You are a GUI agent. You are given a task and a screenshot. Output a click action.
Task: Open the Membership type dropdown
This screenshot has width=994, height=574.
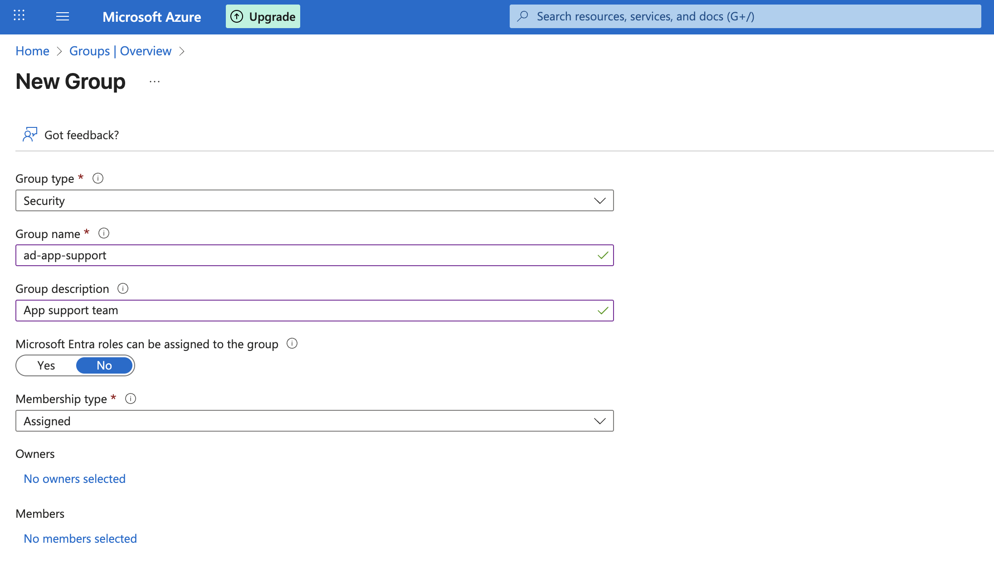(x=599, y=421)
